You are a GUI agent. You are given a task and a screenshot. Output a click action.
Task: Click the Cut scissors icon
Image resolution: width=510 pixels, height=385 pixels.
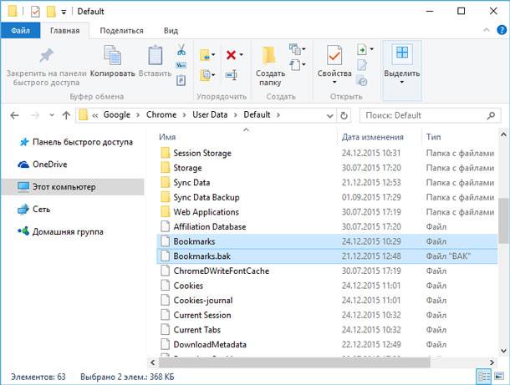181,50
